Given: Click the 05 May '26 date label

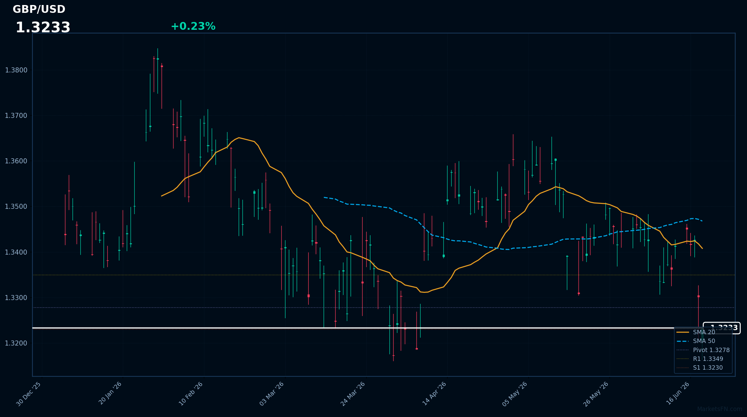Looking at the screenshot, I should [x=515, y=394].
